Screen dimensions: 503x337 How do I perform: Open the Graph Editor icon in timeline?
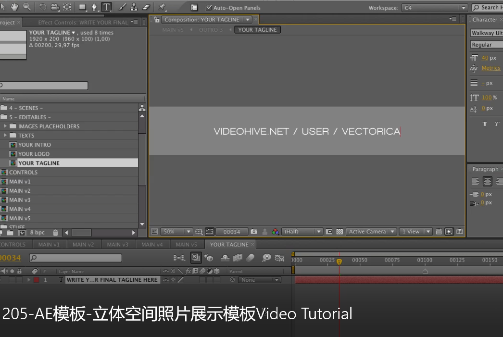point(280,258)
